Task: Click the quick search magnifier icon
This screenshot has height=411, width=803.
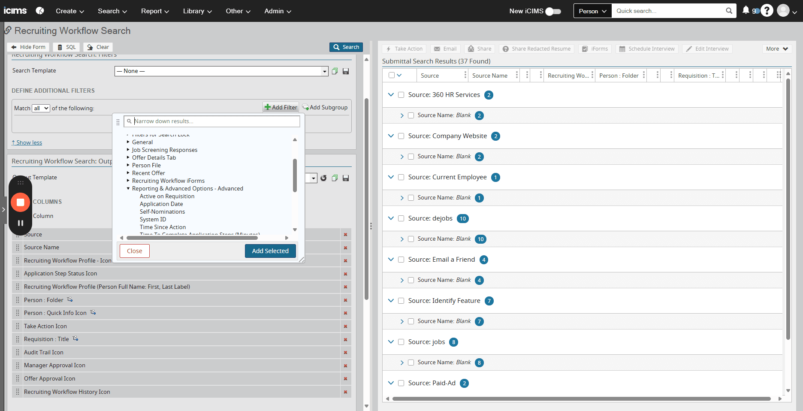Action: (x=729, y=11)
